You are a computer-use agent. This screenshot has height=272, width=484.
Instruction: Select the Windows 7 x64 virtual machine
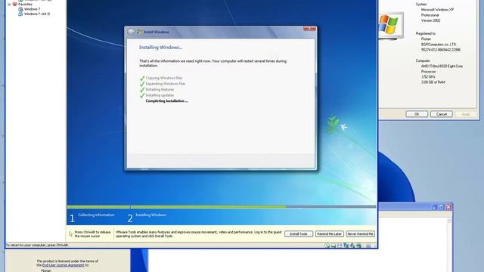click(x=34, y=14)
